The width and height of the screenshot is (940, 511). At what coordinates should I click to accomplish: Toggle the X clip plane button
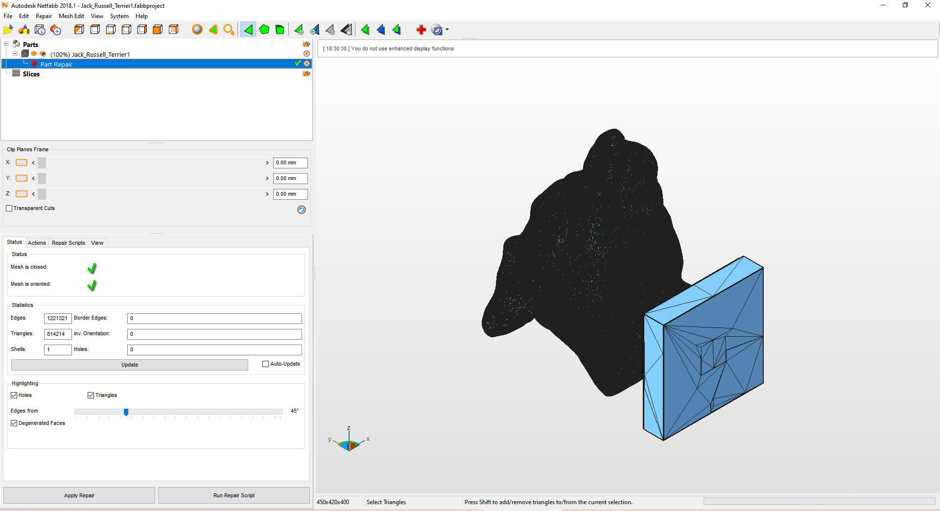pos(22,163)
